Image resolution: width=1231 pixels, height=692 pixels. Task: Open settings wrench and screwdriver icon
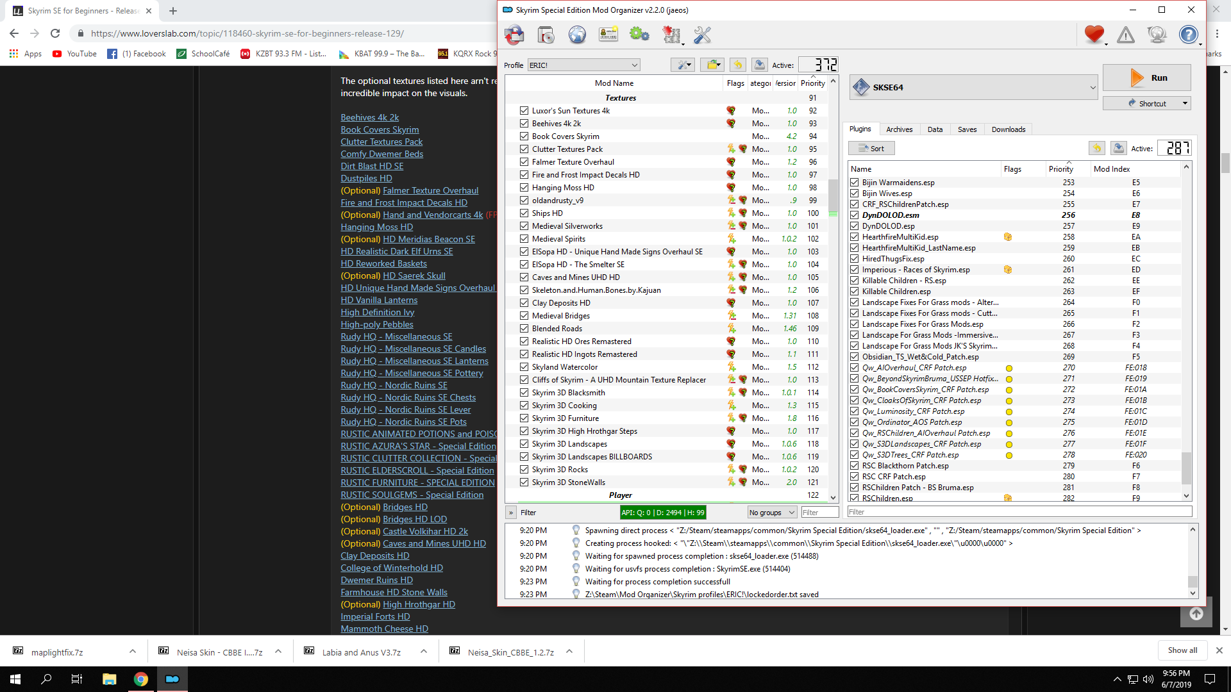(703, 35)
